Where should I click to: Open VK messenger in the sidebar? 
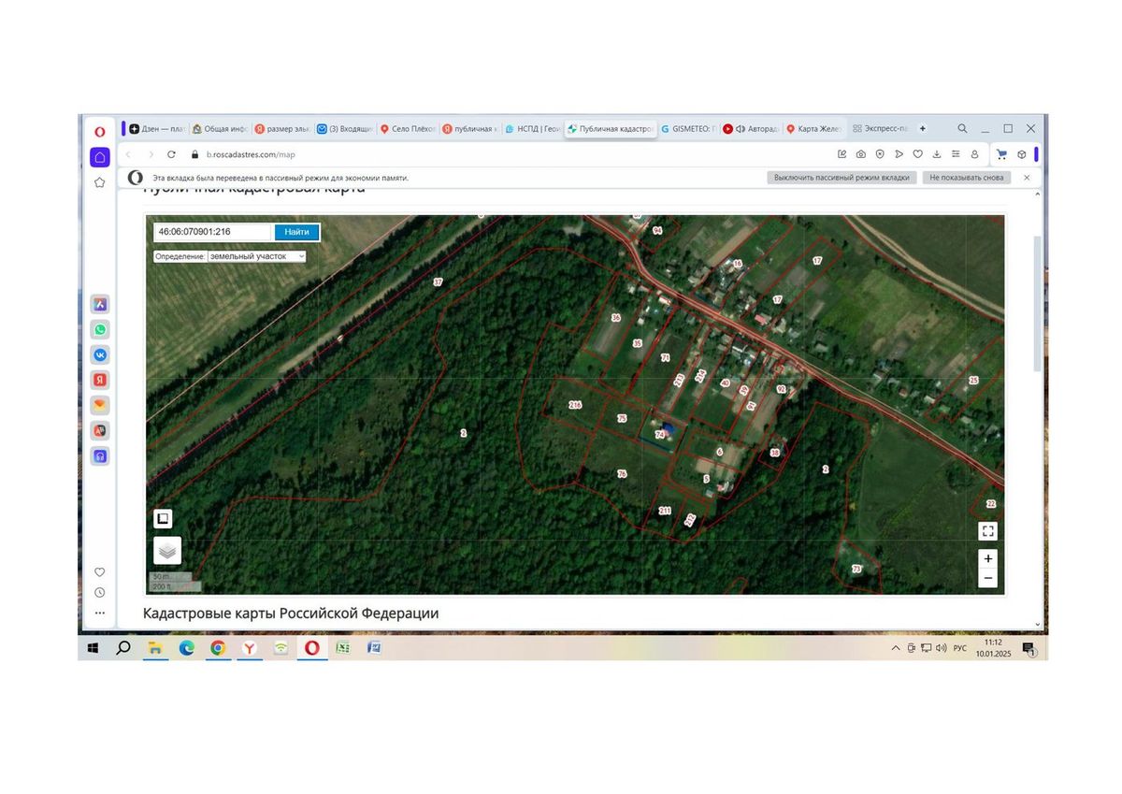coord(99,354)
